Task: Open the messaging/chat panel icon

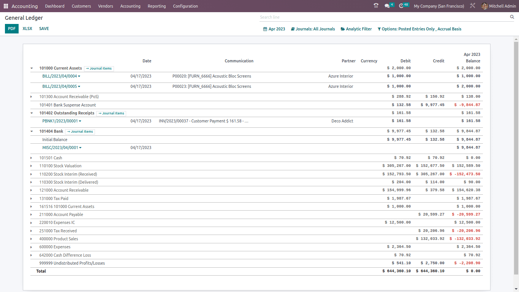Action: [x=387, y=6]
